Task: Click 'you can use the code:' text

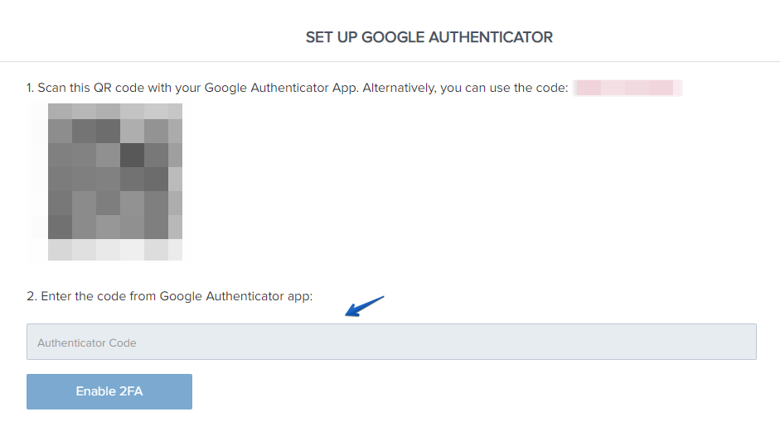Action: click(x=504, y=88)
